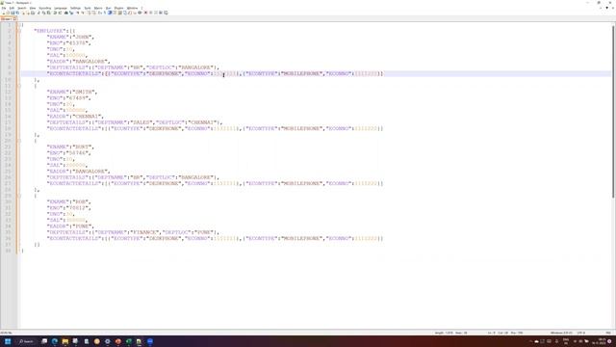The image size is (616, 347).
Task: Open the Language menu
Action: pos(61,8)
